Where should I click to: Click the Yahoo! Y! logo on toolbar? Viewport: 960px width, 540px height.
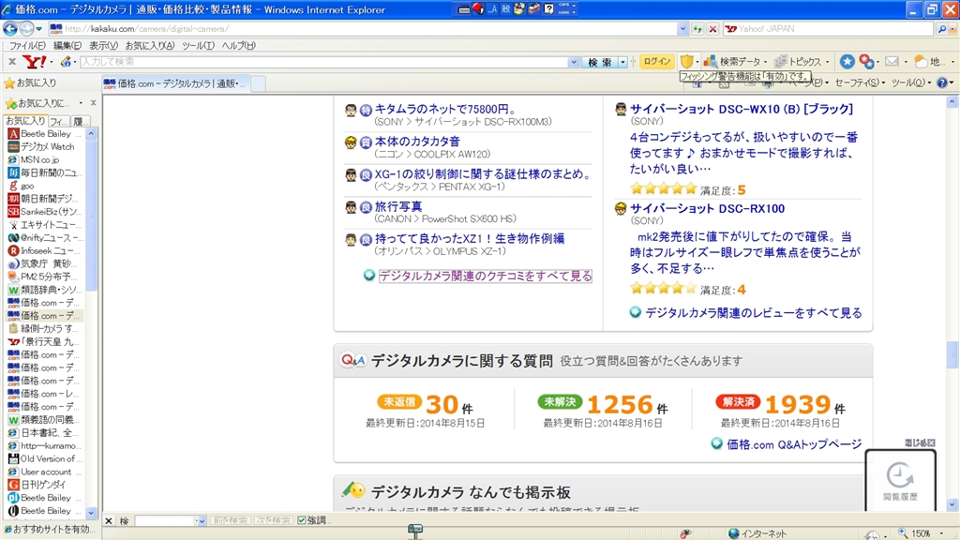coord(35,61)
